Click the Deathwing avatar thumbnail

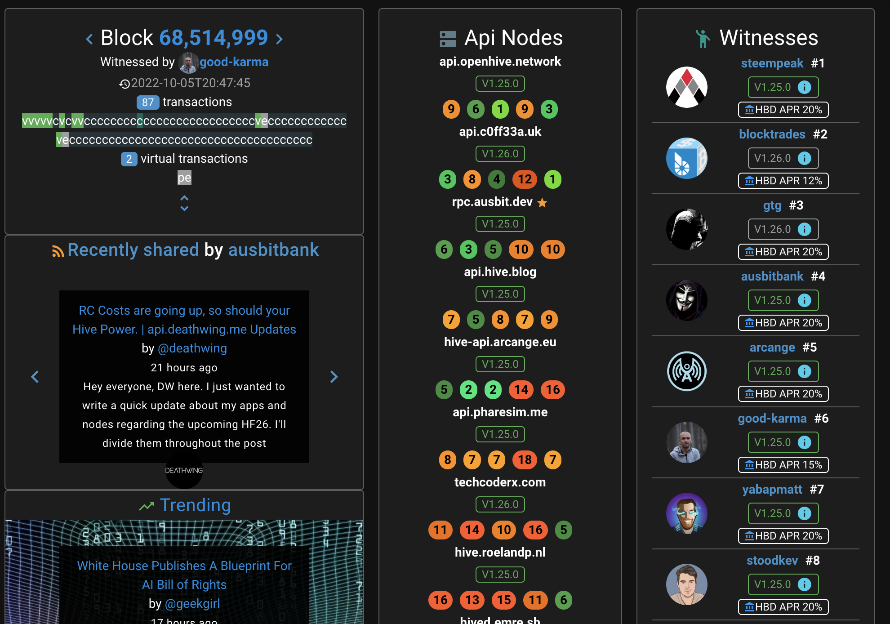click(184, 470)
